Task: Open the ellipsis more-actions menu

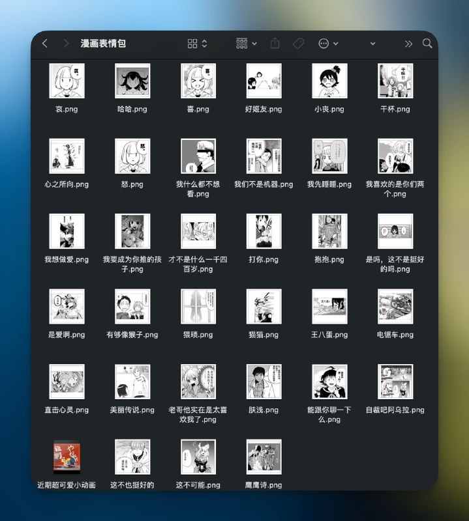Action: pos(327,44)
